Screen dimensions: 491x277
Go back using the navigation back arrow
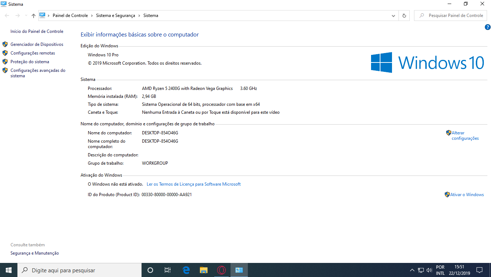(x=7, y=16)
